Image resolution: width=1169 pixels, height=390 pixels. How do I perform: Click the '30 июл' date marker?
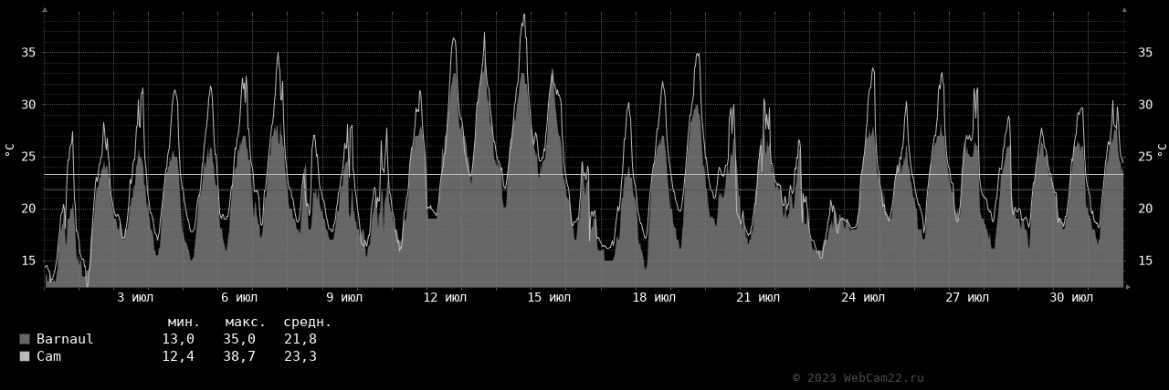pos(1071,298)
